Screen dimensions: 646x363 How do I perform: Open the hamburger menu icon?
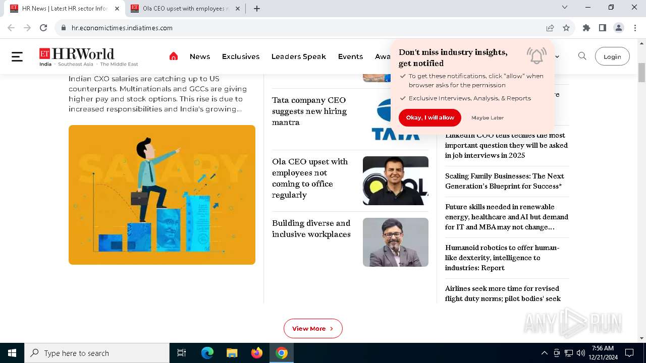[x=17, y=56]
